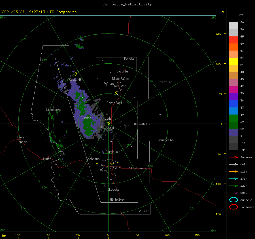Viewport: 255px width, 239px height.
Task: Click the Drumheller label
Action: point(166,140)
